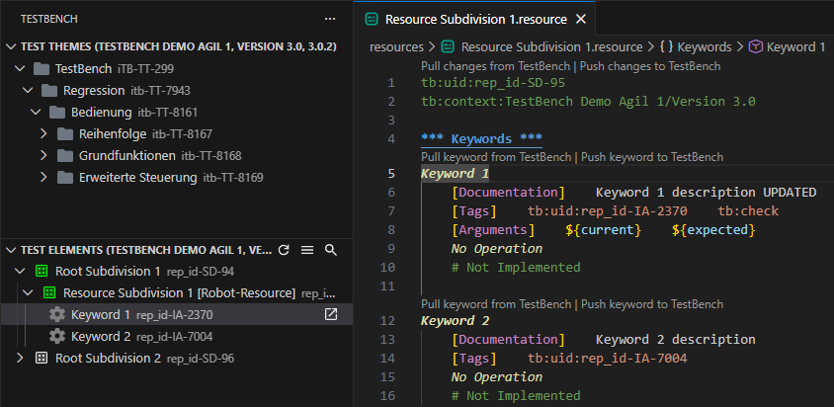The image size is (834, 407).
Task: Click the Grundfunktionen folder icon
Action: point(65,156)
